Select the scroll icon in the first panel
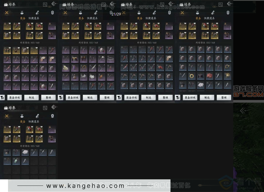This screenshot has height=192, width=264. [37, 13]
